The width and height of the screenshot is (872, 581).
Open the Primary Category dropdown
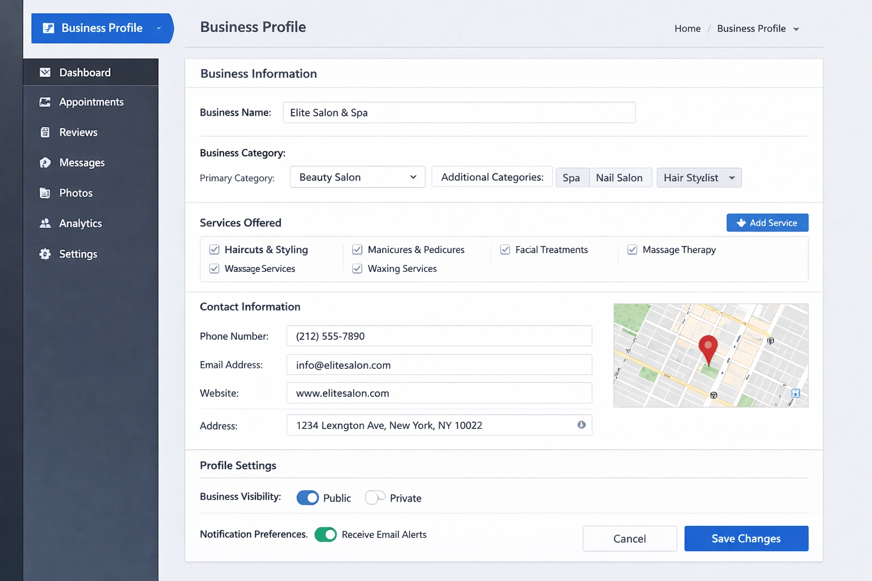click(x=357, y=177)
